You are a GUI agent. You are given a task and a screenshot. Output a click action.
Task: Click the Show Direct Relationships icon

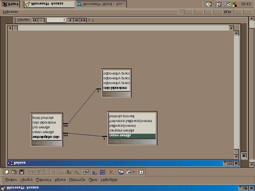point(95,172)
